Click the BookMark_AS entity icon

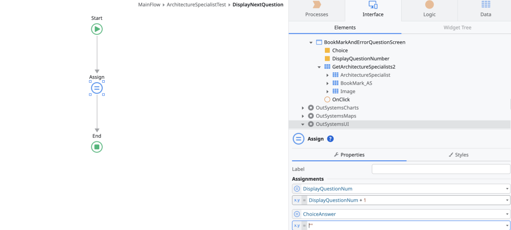(x=335, y=83)
